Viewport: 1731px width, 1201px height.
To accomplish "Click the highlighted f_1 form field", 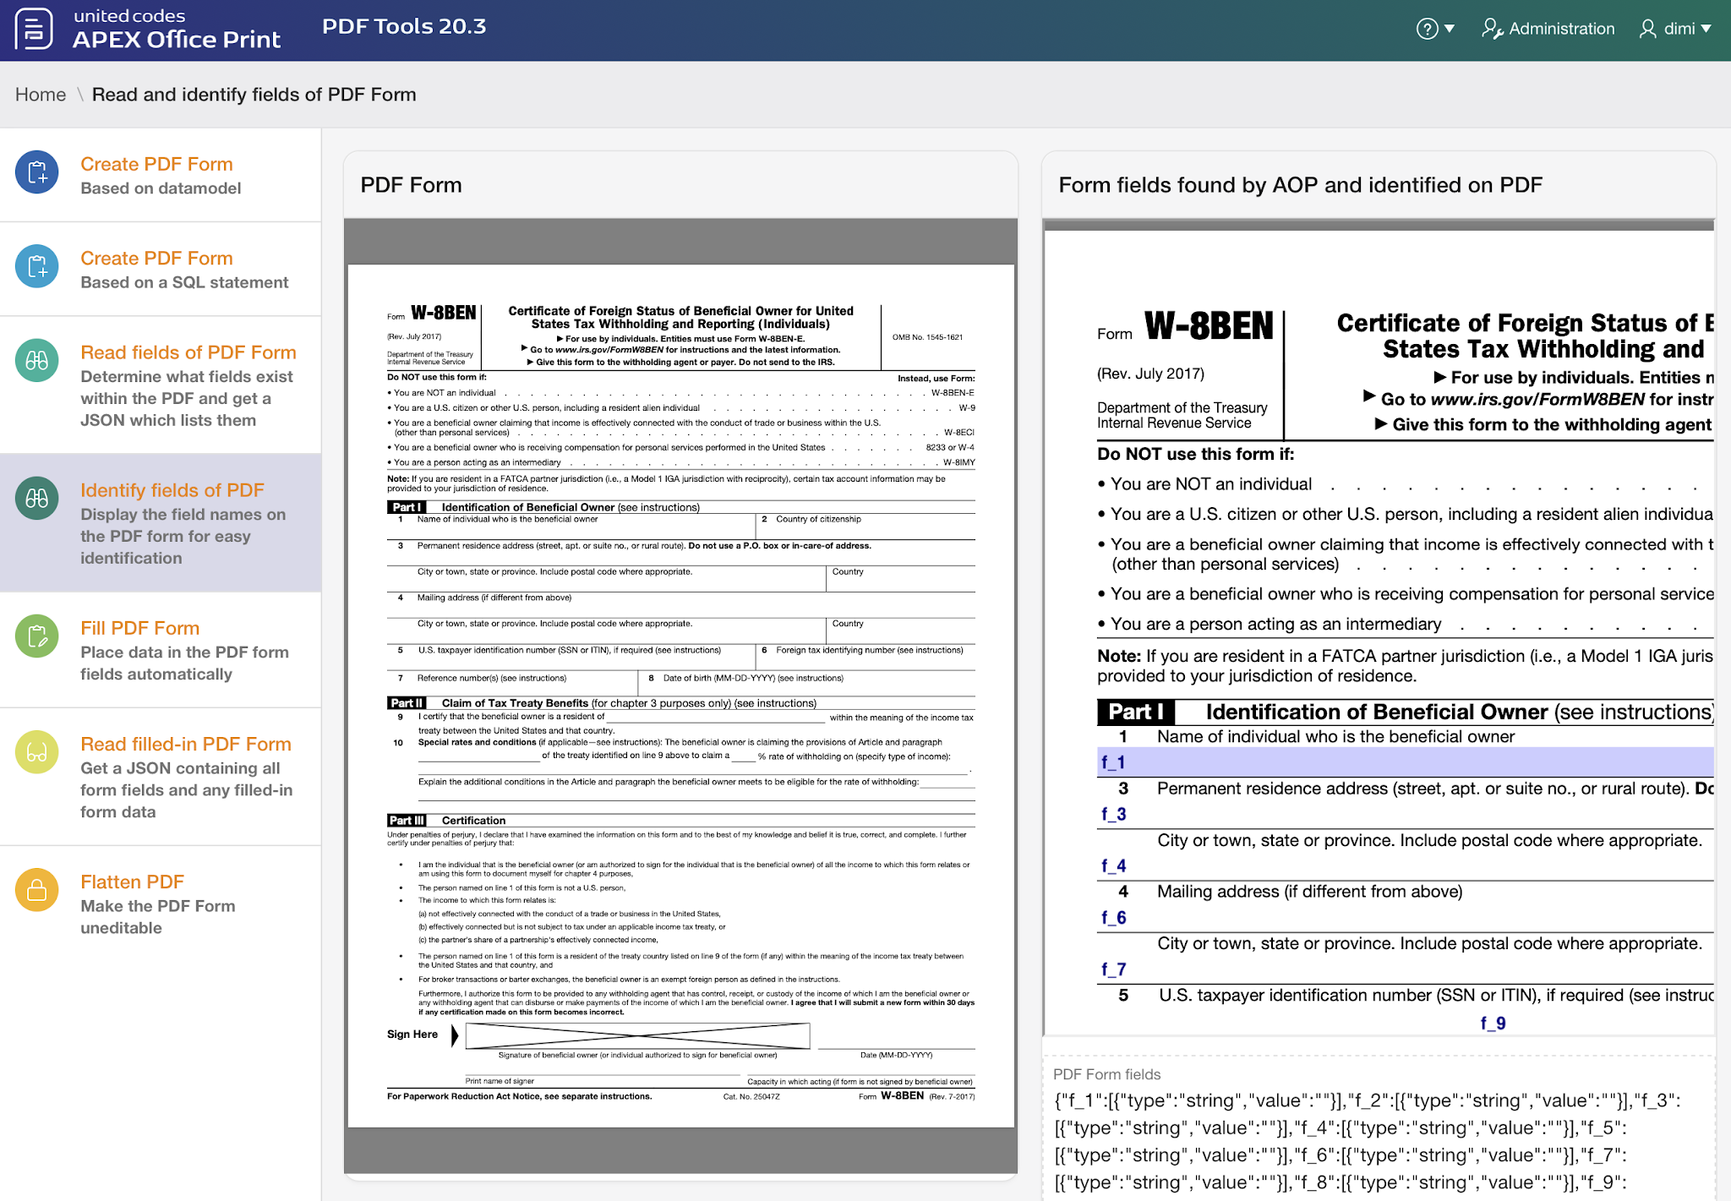I will [x=1403, y=762].
